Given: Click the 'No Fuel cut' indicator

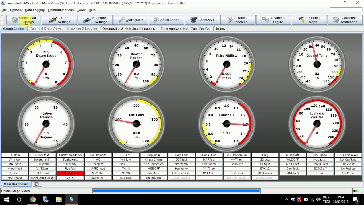Looking at the screenshot, I should [x=348, y=169].
